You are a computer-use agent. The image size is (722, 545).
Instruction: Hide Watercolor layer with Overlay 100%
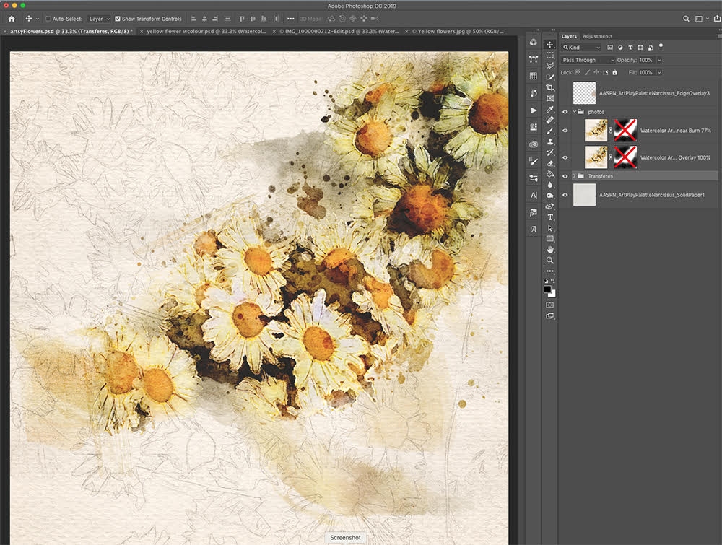[x=565, y=157]
